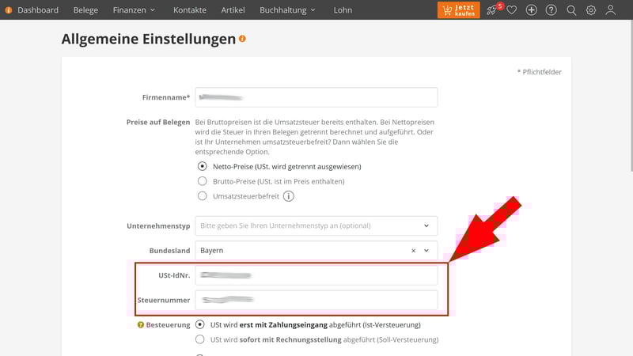
Task: Choose Soll-Versteuerung radio option
Action: [x=200, y=339]
